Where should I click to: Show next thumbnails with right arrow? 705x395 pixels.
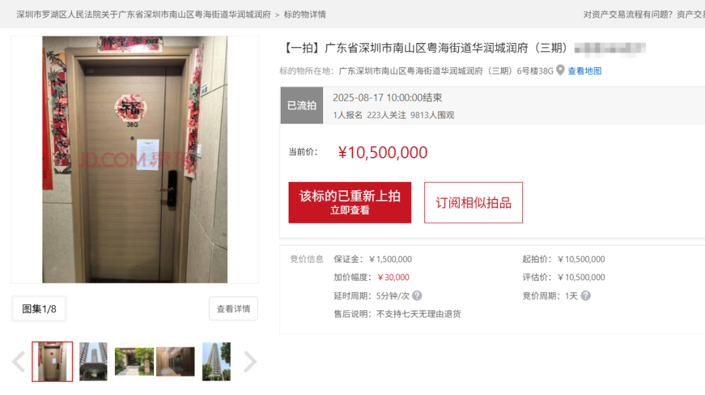250,362
